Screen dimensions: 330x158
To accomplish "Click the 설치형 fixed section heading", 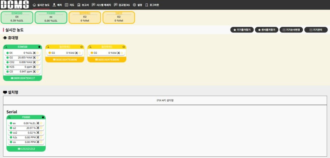I will tap(11, 92).
